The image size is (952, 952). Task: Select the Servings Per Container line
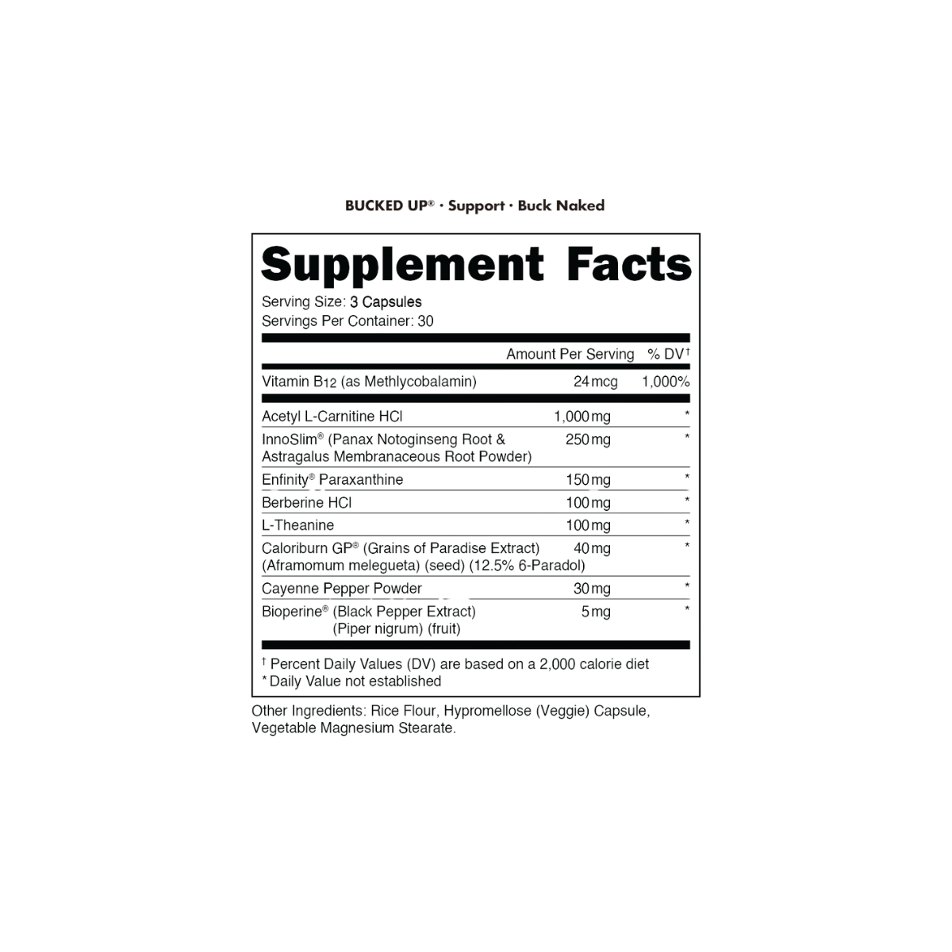tap(348, 321)
